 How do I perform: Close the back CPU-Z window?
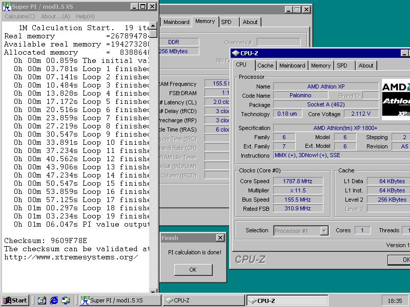[x=306, y=10]
